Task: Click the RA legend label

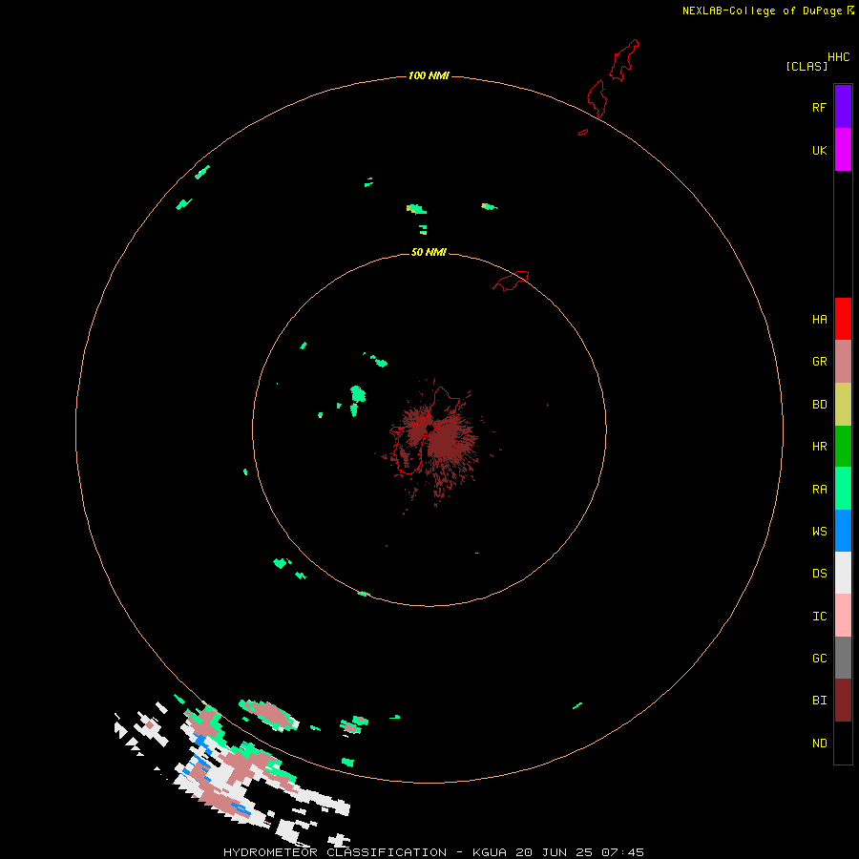Action: [x=819, y=489]
